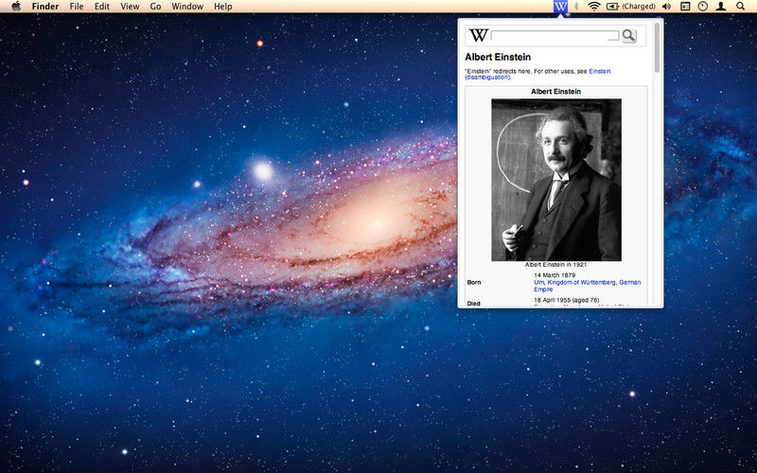
Task: Open Spotlight search magnifier
Action: (740, 7)
